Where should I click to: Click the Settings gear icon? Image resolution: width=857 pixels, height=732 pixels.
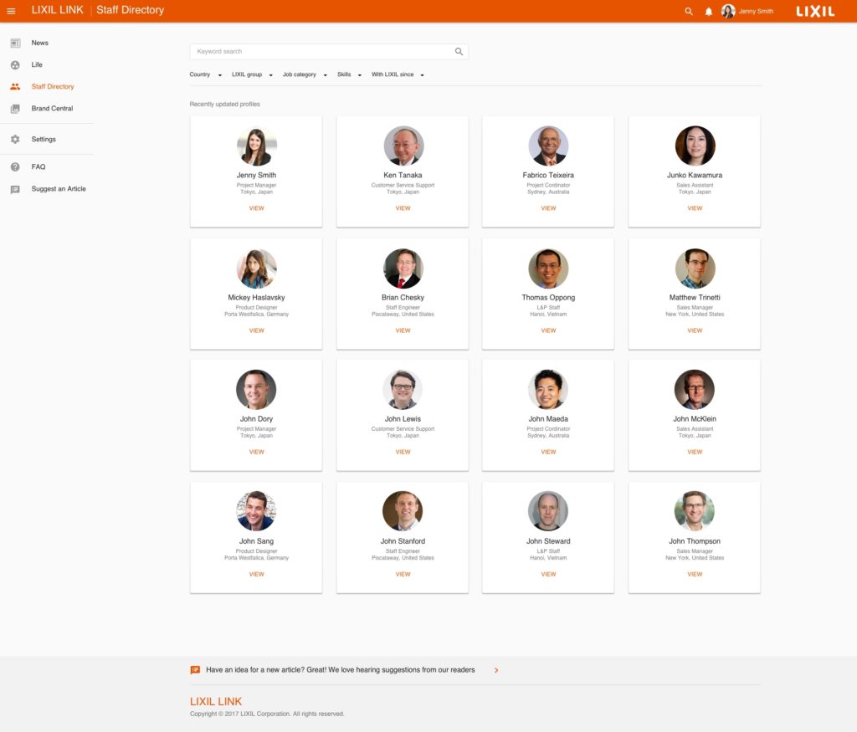[x=15, y=140]
